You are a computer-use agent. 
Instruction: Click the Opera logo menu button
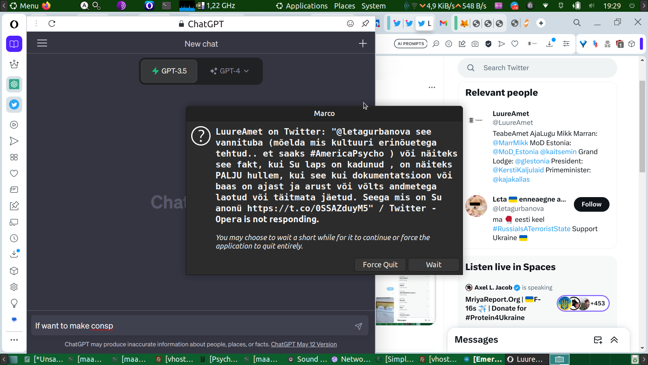pyautogui.click(x=14, y=24)
